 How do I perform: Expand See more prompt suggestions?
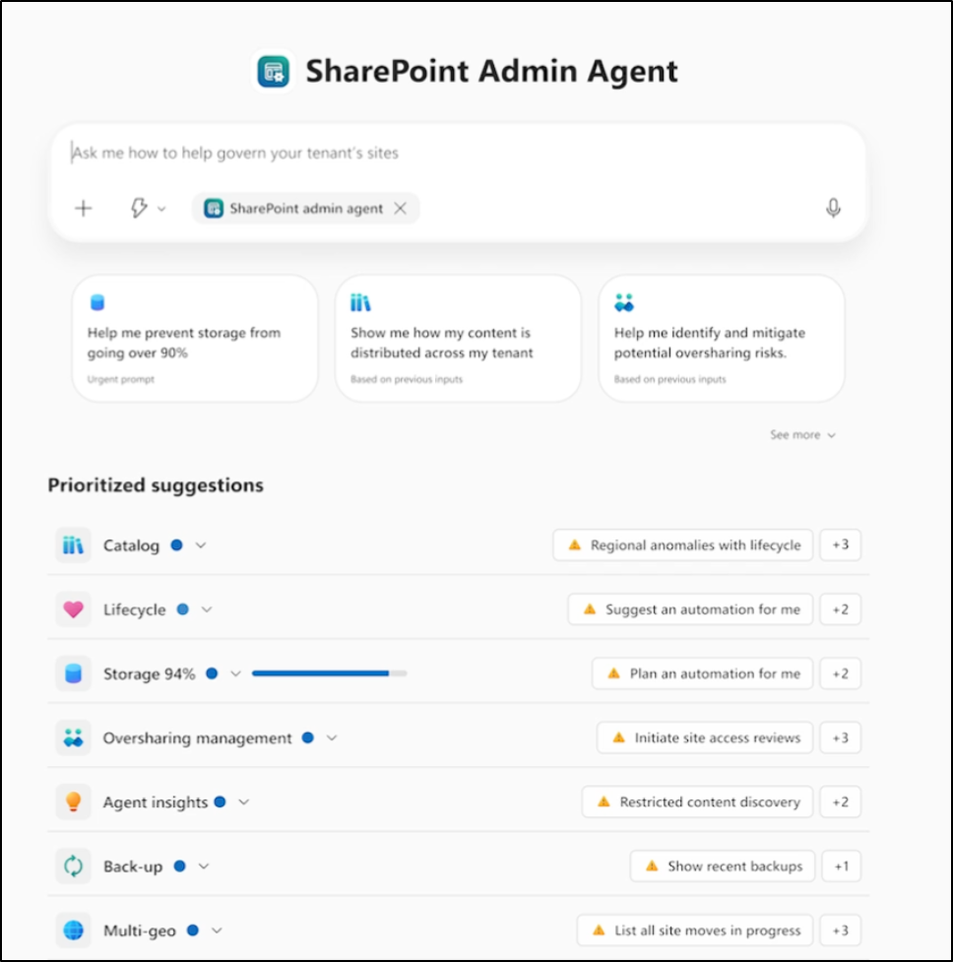[x=802, y=435]
